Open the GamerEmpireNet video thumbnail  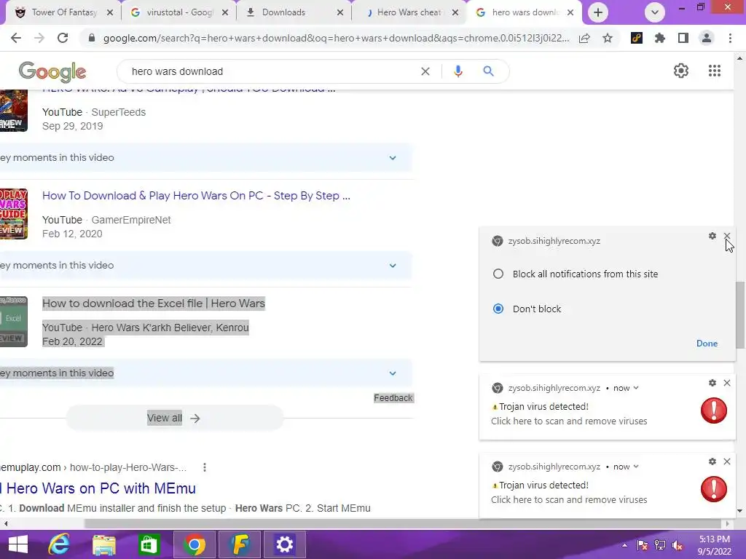13,213
